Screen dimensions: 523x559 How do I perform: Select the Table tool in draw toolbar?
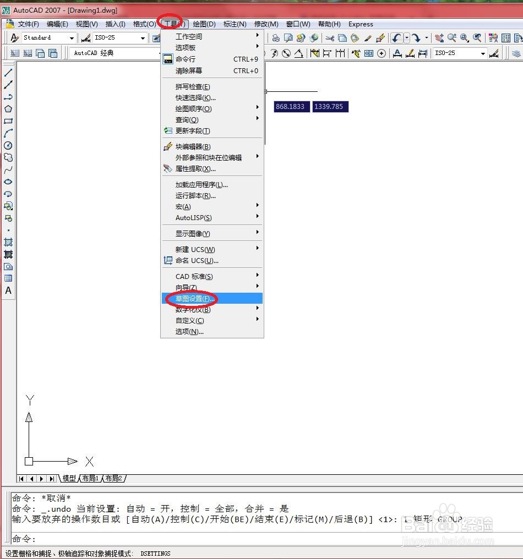click(x=8, y=278)
